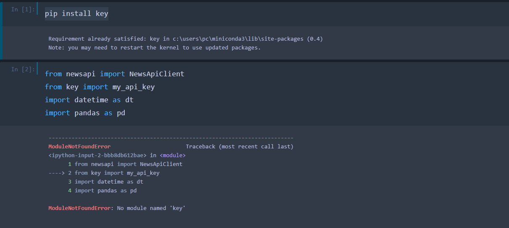Click the ipython-input-2-bbb8db612bae reference
509x228 pixels.
(x=97, y=155)
